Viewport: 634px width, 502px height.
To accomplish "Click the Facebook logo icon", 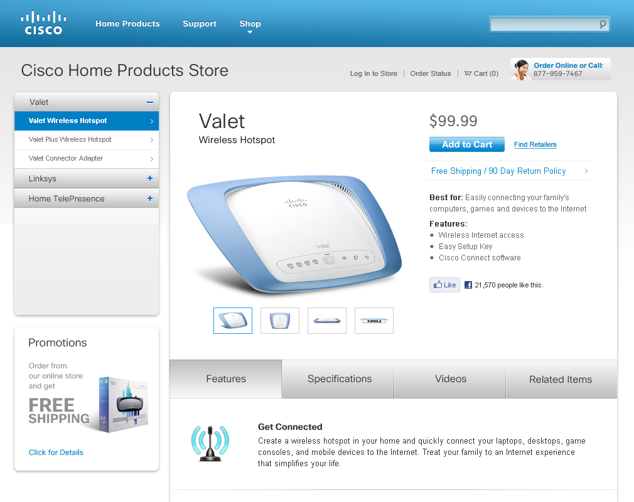I will click(468, 285).
